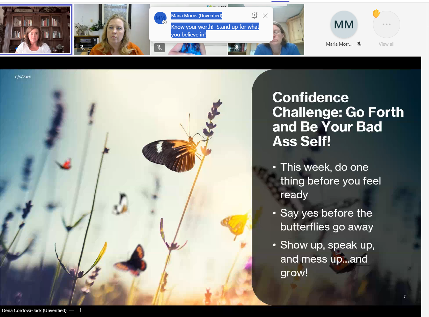429x317 pixels.
Task: Select the orange-shirt participant's video thumbnail
Action: coord(112,30)
